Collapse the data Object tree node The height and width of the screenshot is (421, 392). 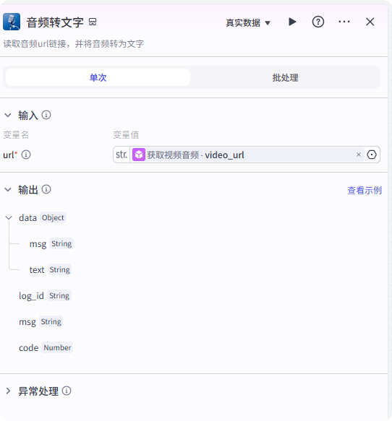click(x=9, y=218)
